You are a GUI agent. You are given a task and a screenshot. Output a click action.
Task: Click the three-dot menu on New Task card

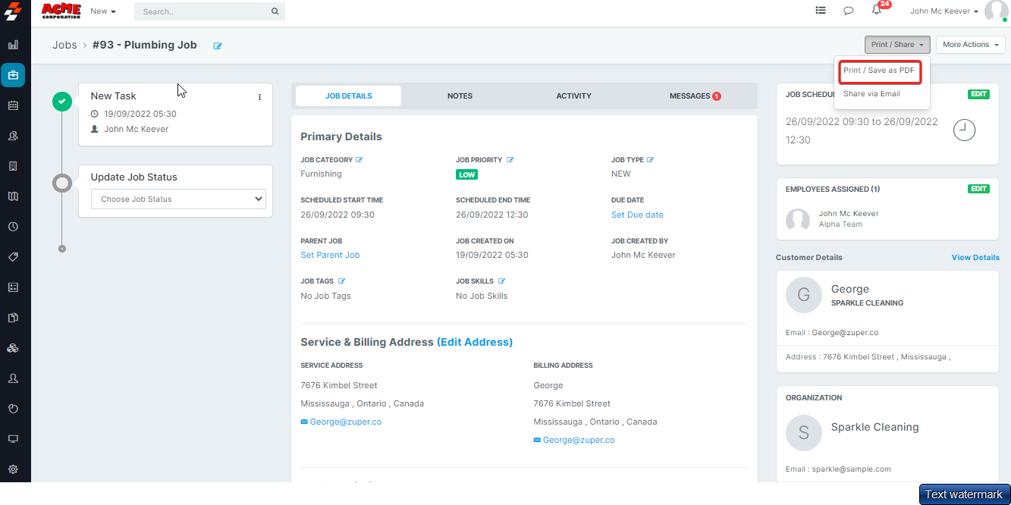click(x=259, y=97)
